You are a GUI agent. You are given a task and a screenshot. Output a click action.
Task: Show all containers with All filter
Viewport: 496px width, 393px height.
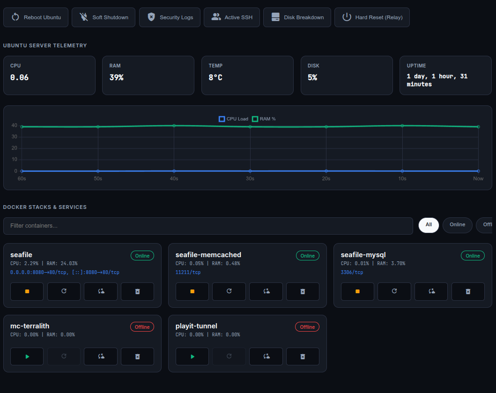(x=429, y=225)
